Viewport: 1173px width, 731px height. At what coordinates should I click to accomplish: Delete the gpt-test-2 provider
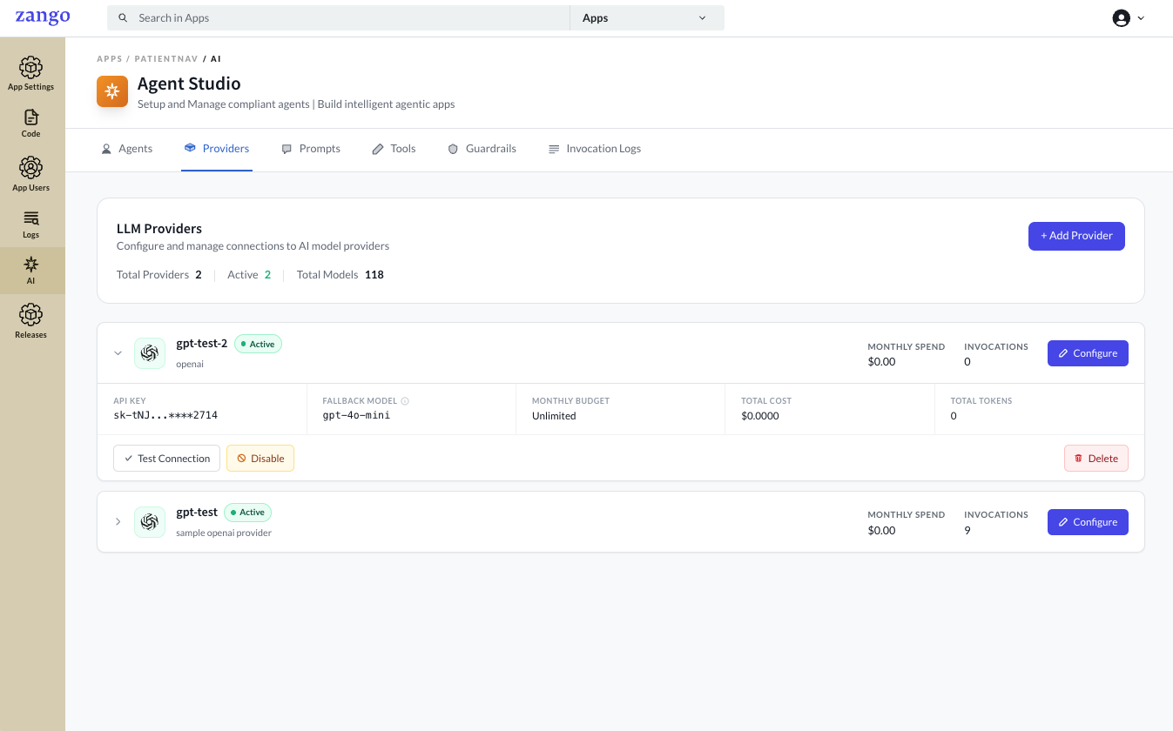[1096, 459]
